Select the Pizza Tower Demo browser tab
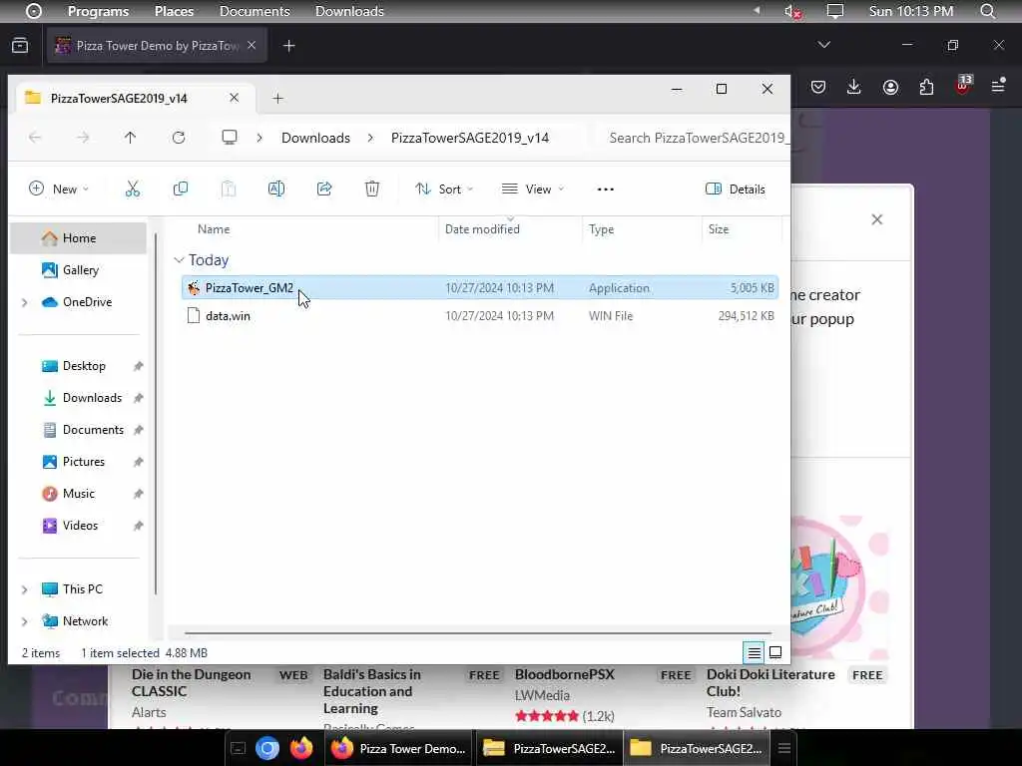 (157, 45)
